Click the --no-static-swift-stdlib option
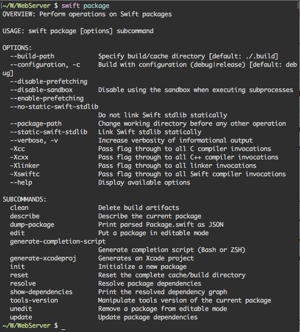300x332 pixels. pyautogui.click(x=54, y=107)
